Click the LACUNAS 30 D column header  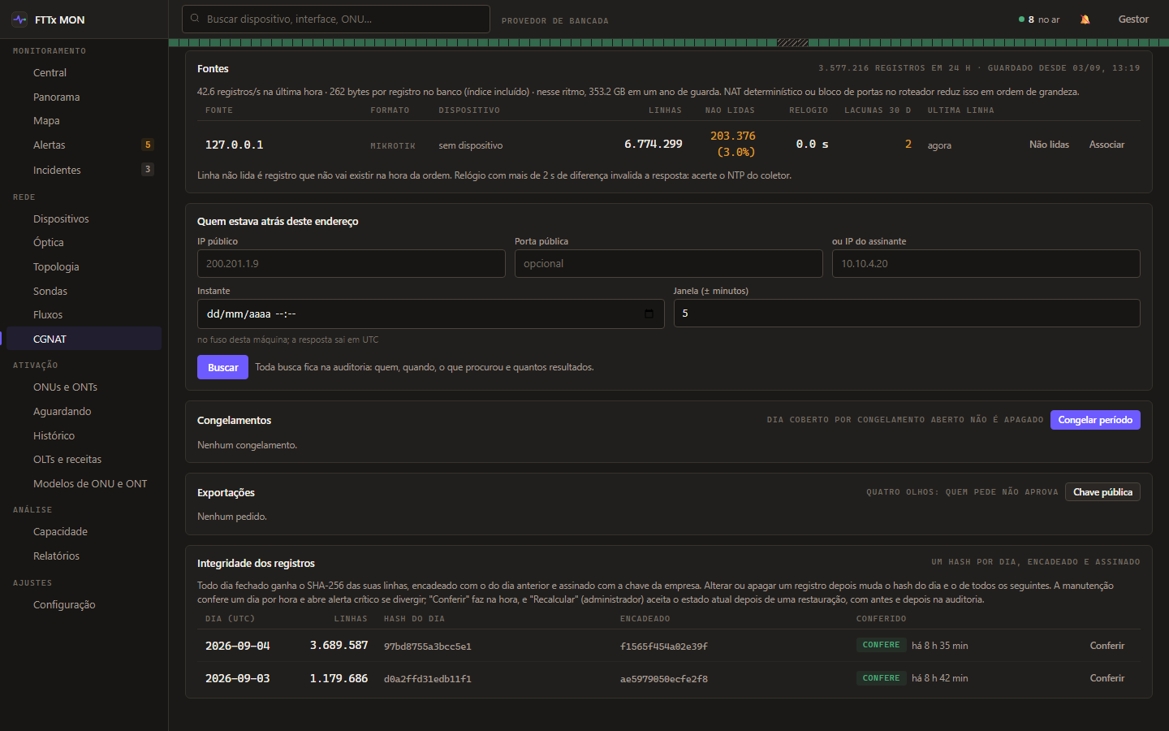[878, 110]
